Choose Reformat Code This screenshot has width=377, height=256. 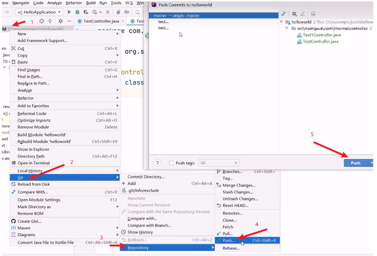tap(65, 113)
